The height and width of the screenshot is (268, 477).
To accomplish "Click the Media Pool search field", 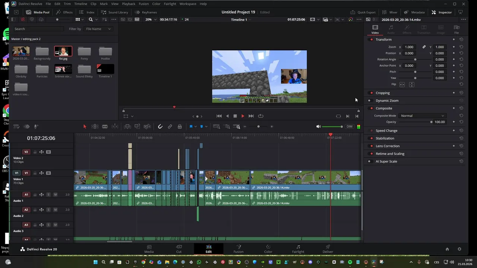I will [x=39, y=29].
